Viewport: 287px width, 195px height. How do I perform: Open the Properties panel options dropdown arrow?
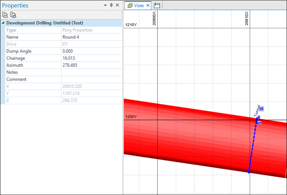click(x=105, y=5)
